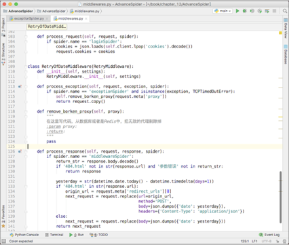This screenshot has width=289, height=245.
Task: Place cursor on 'TCPTimedOutError' on line 114
Action: pos(212,92)
